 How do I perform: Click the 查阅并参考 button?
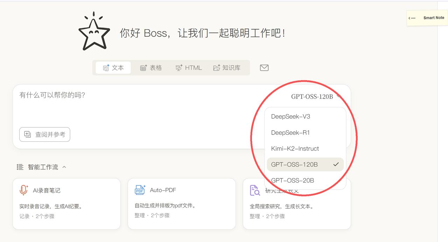coord(45,134)
